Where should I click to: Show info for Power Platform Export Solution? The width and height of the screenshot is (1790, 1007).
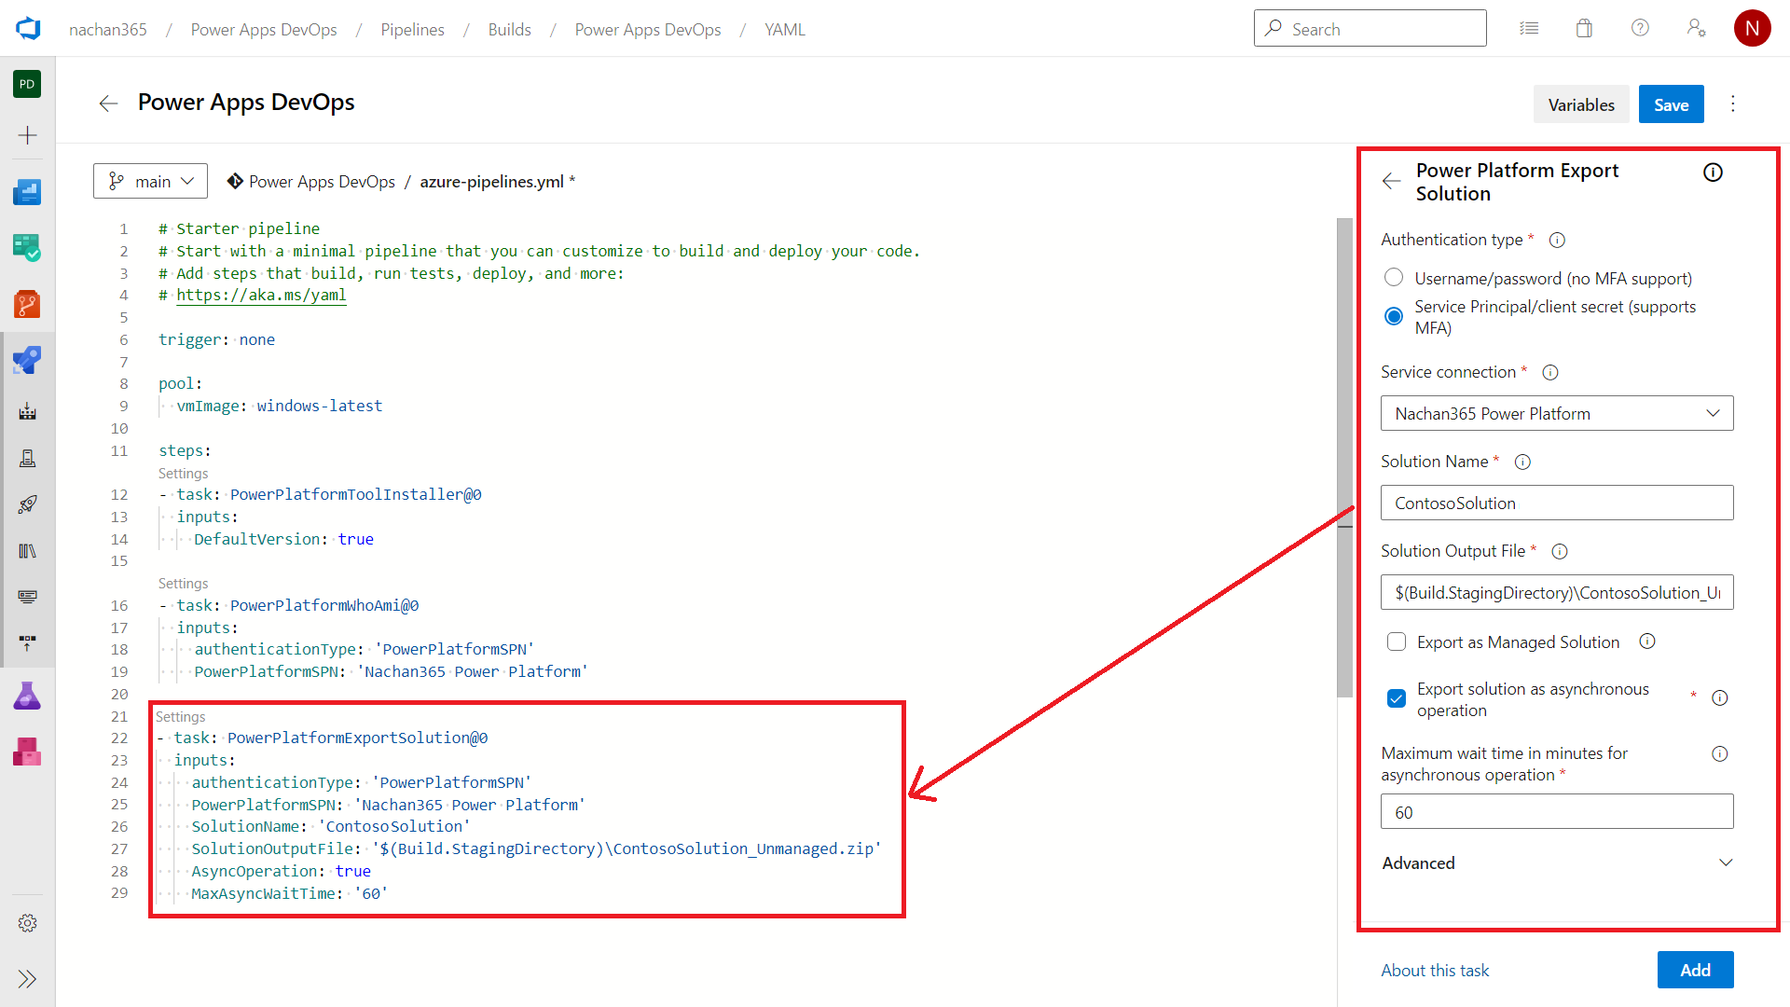pos(1713,172)
